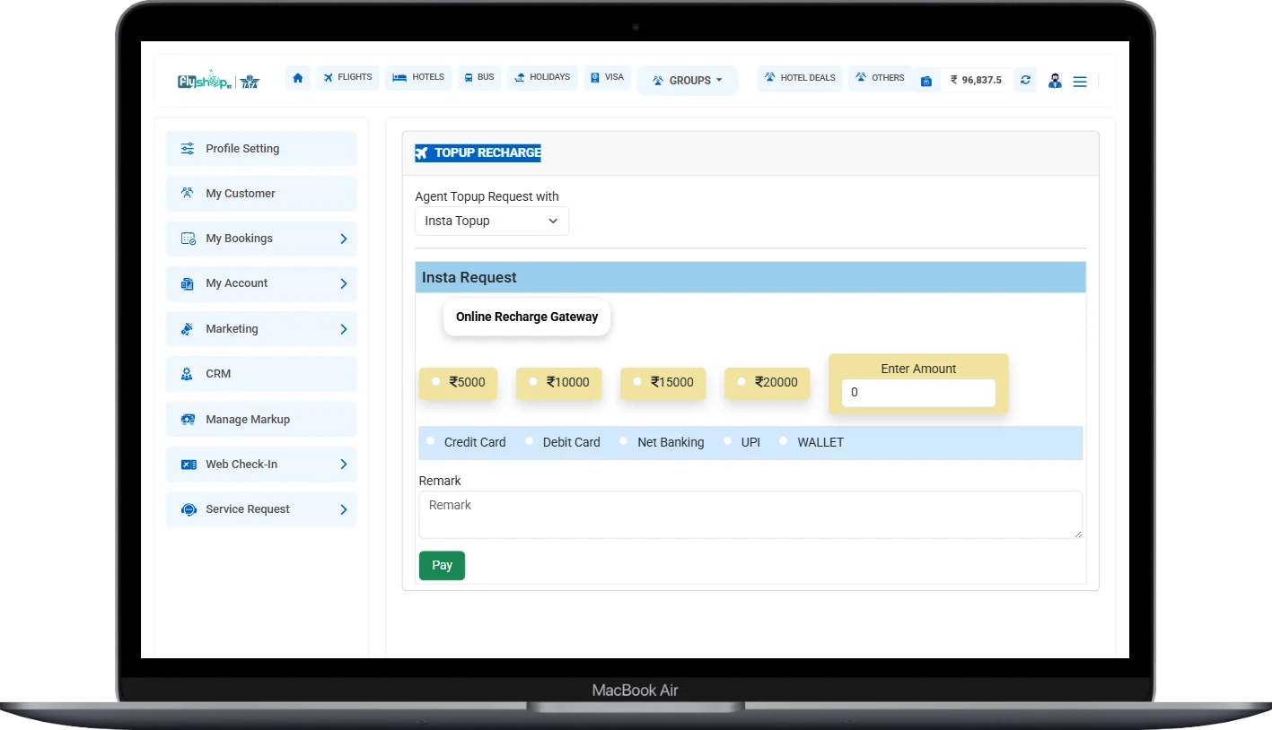Open the hamburger menu icon

click(1080, 82)
